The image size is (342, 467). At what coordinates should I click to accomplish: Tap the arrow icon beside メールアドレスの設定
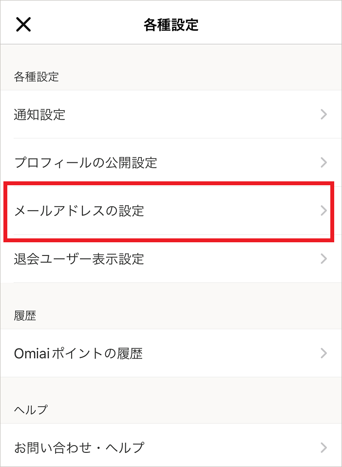(324, 211)
